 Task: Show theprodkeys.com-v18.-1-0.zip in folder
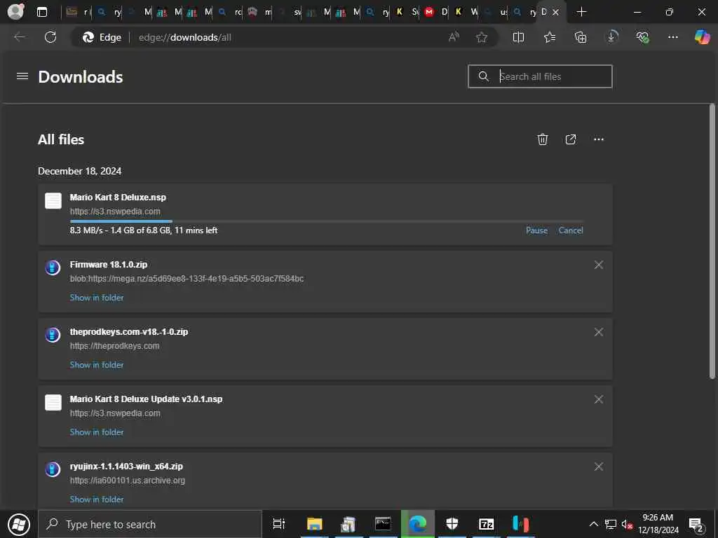(x=97, y=364)
